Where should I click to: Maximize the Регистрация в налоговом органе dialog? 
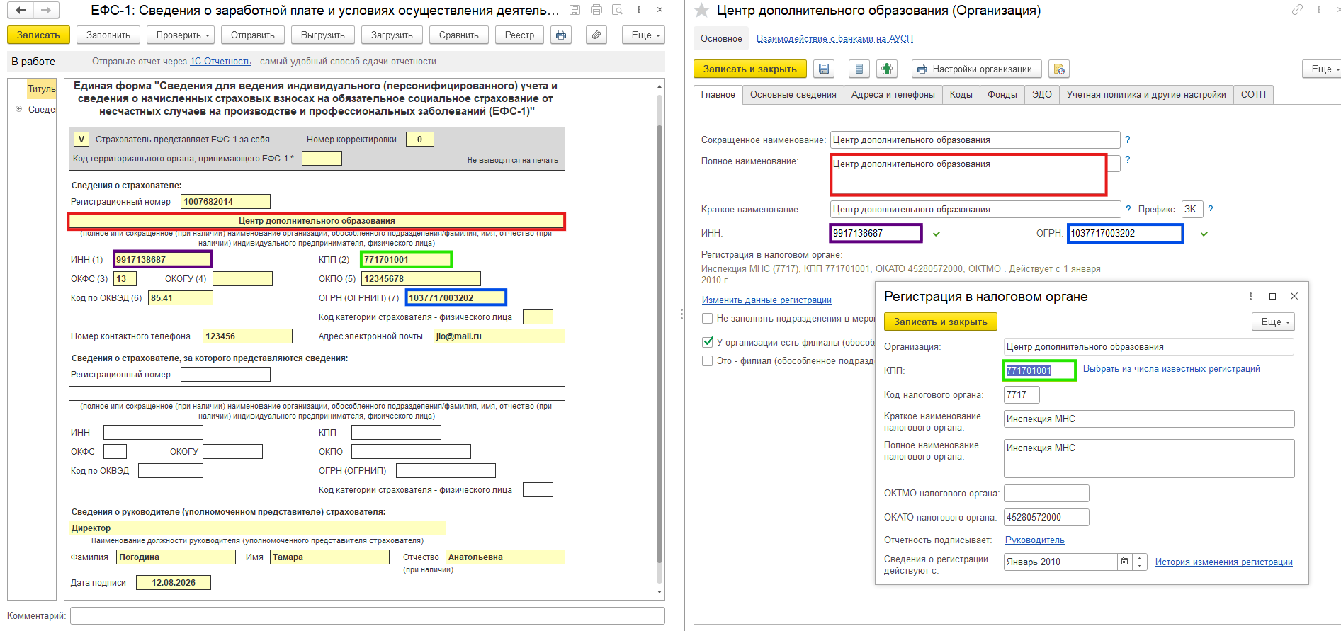click(1272, 296)
